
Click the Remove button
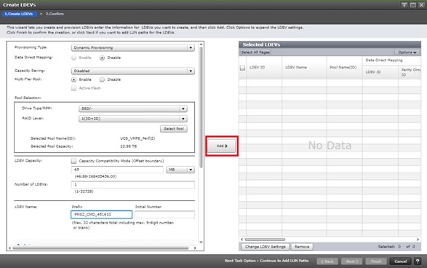click(x=302, y=247)
